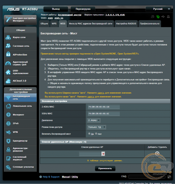The width and height of the screenshot is (175, 184).
Task: Click Список удаленных AP (Максимум : 4) header
Action: click(x=105, y=142)
